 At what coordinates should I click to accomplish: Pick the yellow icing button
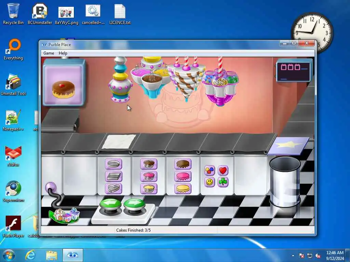pyautogui.click(x=183, y=189)
